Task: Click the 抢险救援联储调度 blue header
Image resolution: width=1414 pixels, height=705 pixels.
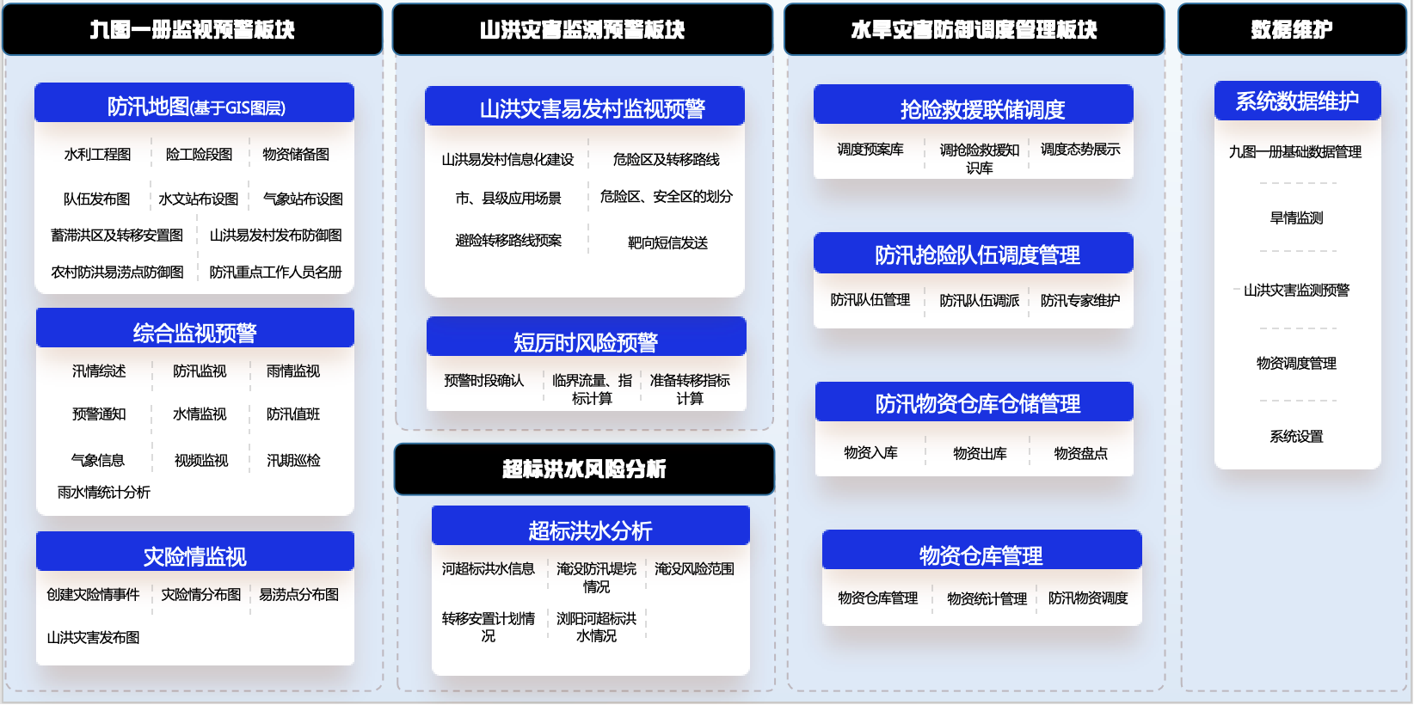Action: click(x=982, y=109)
